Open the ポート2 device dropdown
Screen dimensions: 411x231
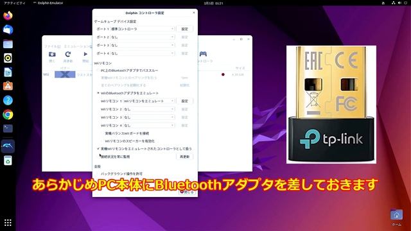[143, 37]
